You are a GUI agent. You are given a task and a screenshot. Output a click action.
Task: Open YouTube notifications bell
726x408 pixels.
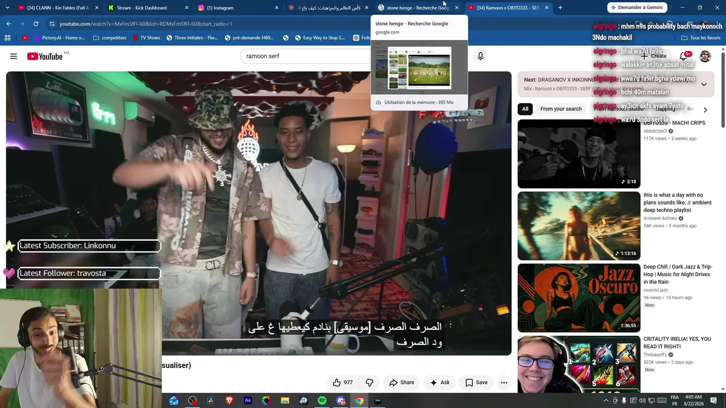[x=683, y=56]
